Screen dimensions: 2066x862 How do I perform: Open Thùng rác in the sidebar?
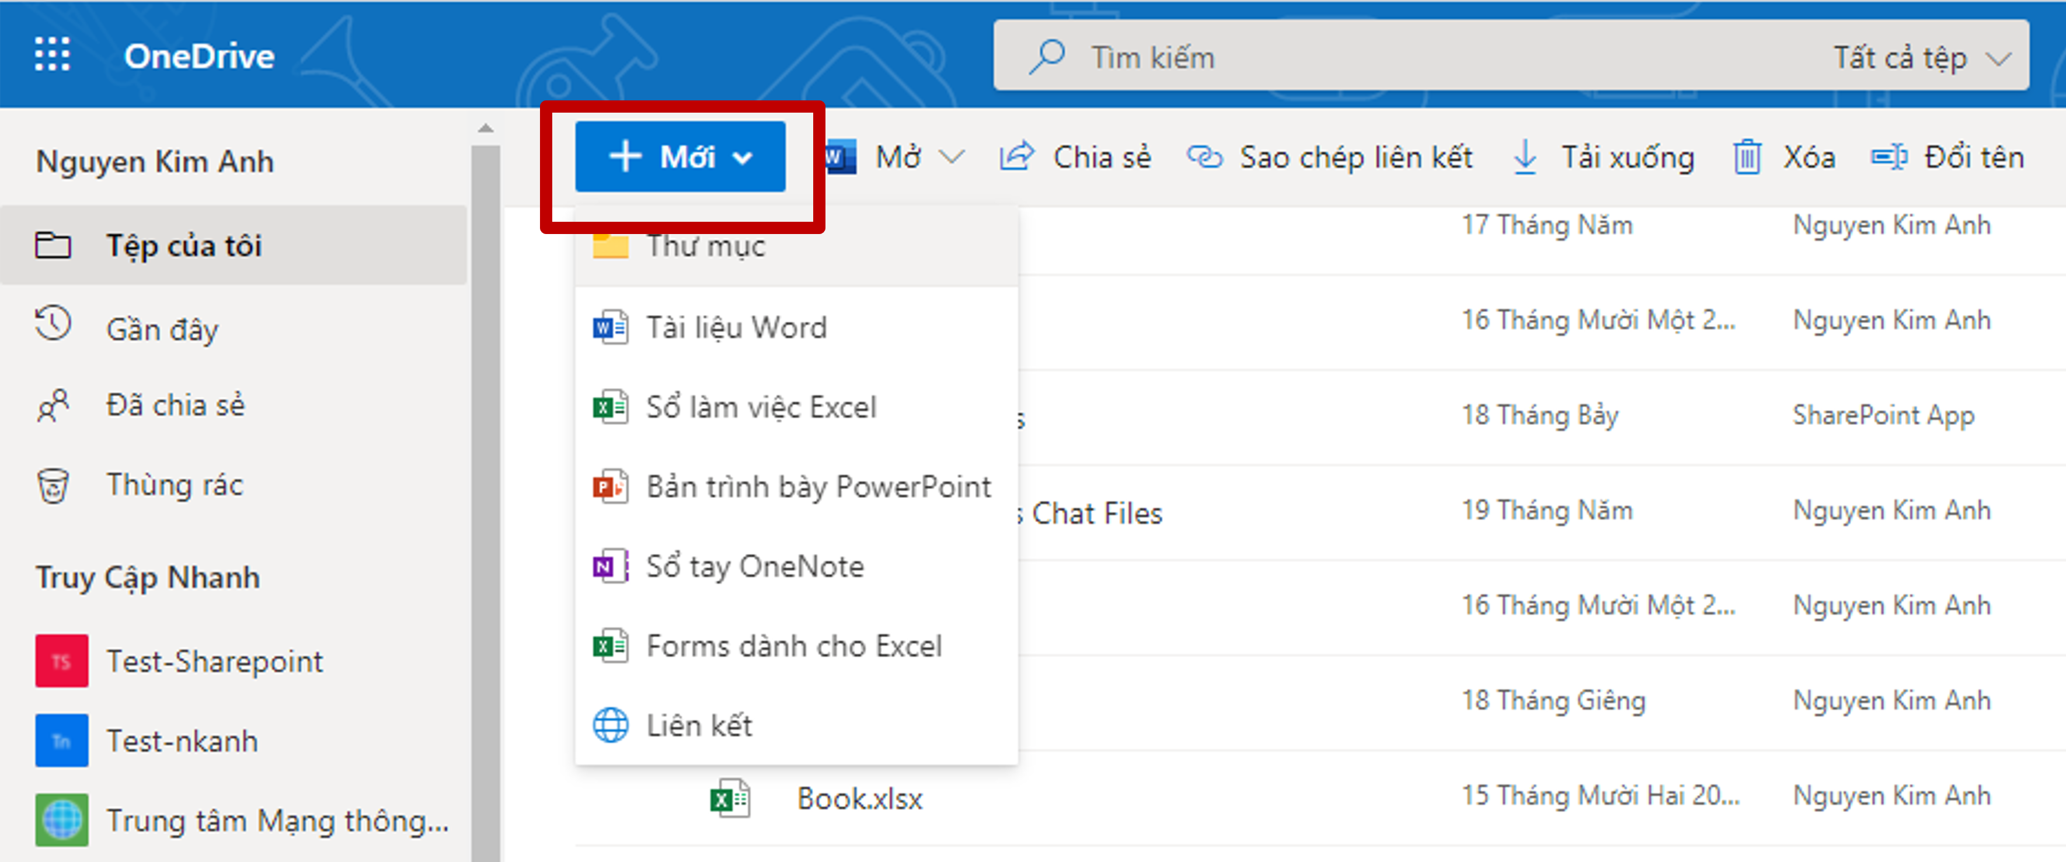pyautogui.click(x=174, y=485)
